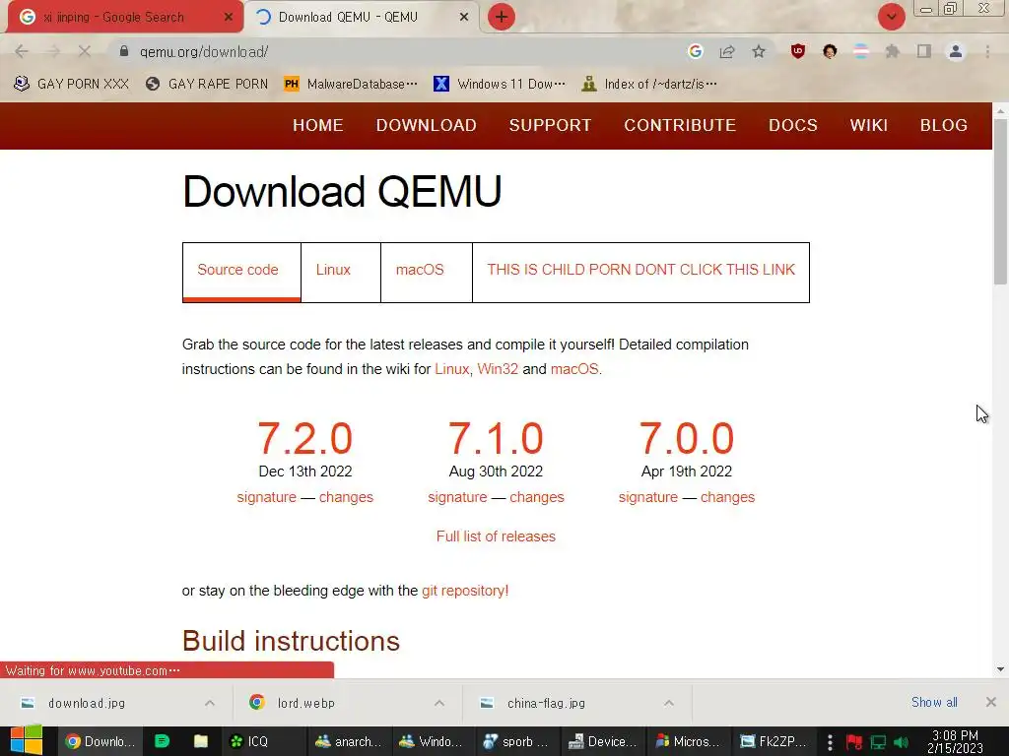Click the Win32 wiki link
Image resolution: width=1009 pixels, height=756 pixels.
pyautogui.click(x=498, y=369)
